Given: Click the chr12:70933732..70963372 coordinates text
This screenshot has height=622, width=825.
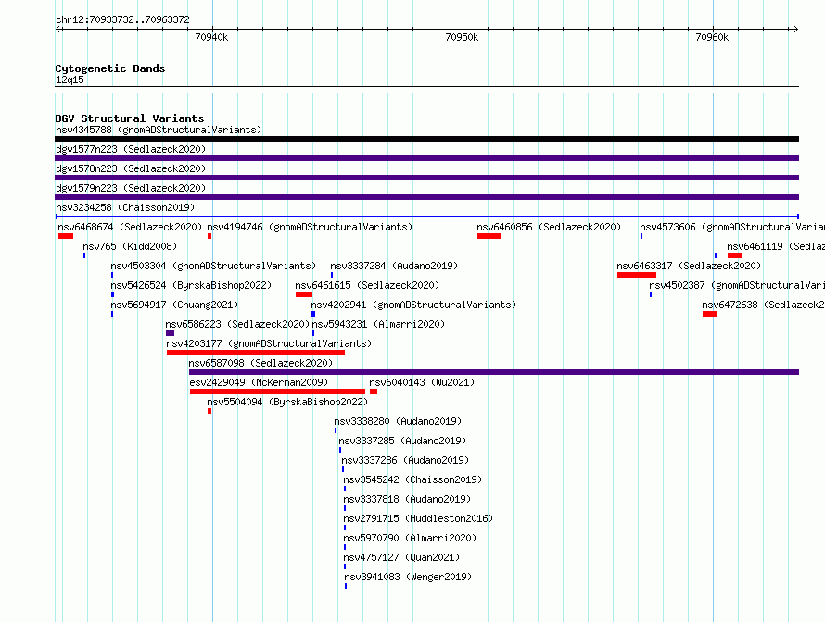Looking at the screenshot, I should click(122, 19).
